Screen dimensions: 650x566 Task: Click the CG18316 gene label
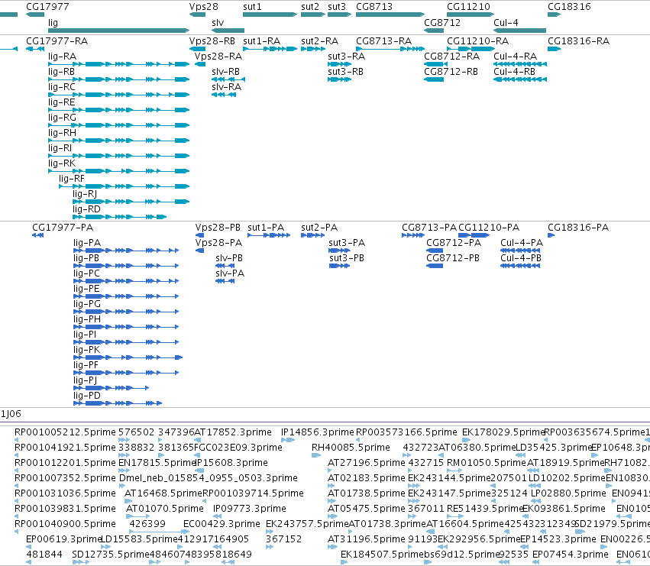pyautogui.click(x=569, y=7)
